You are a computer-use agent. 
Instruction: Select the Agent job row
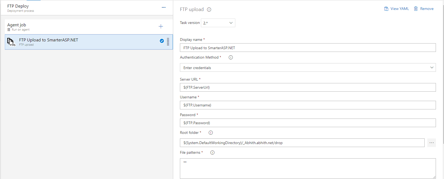(x=81, y=27)
